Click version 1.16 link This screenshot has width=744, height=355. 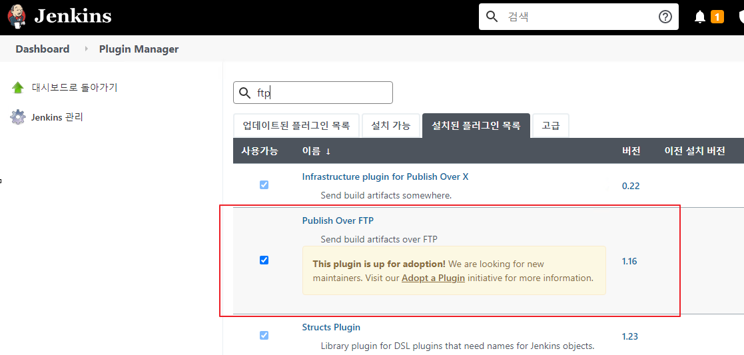click(629, 261)
